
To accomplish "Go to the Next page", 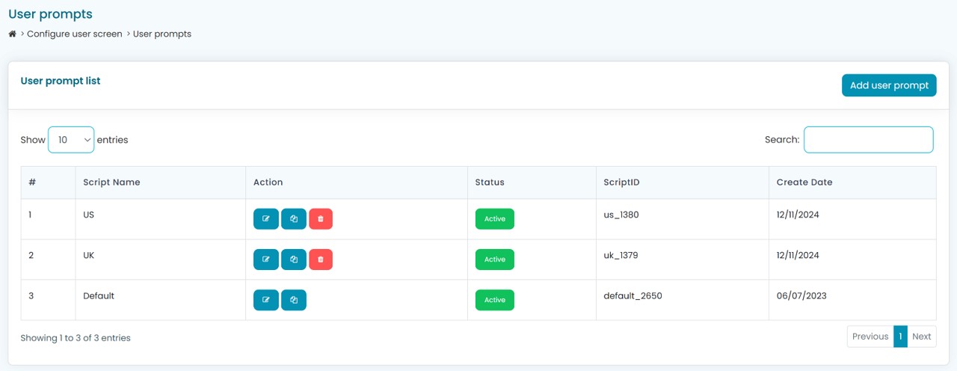I will point(921,337).
